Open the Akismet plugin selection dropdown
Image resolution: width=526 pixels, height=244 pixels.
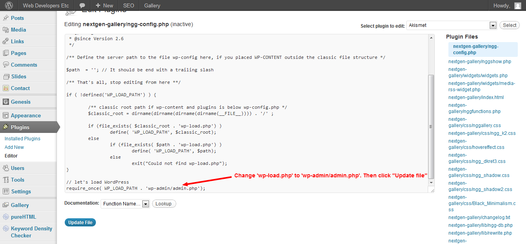452,25
